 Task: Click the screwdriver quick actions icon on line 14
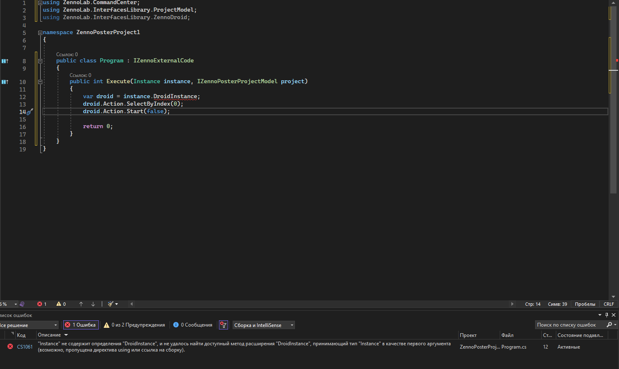tap(29, 111)
